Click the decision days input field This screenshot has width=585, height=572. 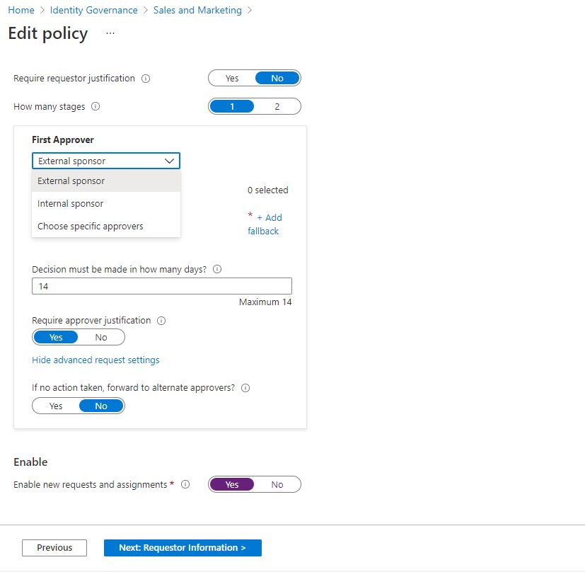[161, 286]
